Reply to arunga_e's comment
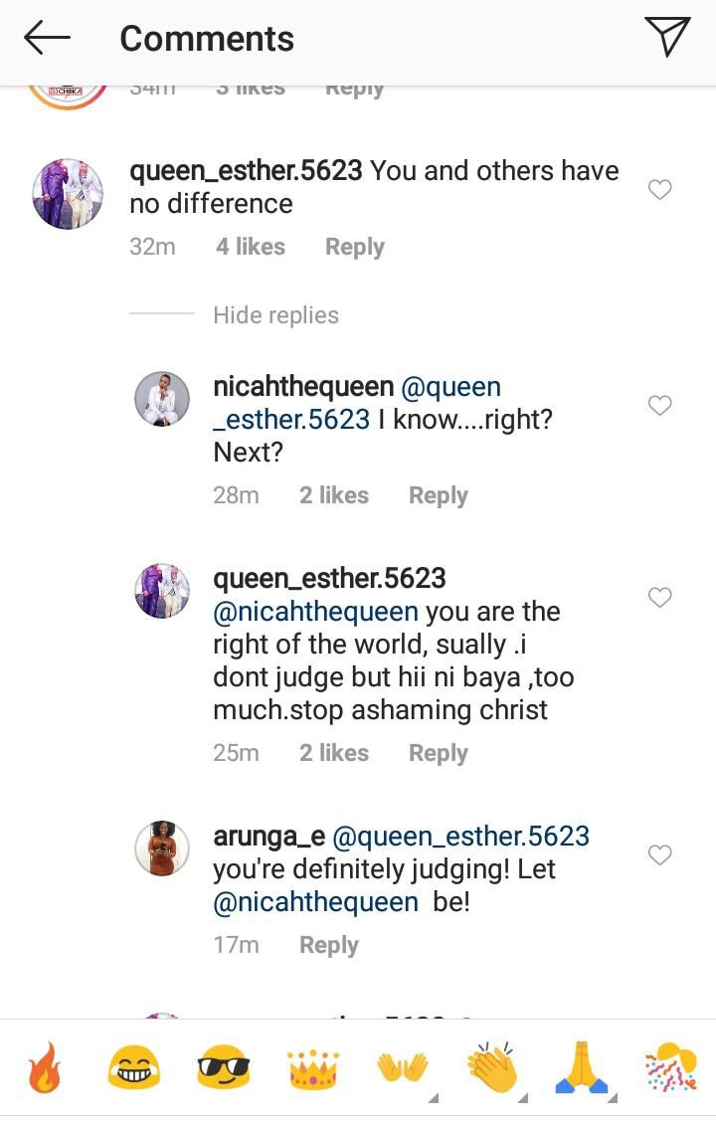This screenshot has height=1125, width=716. [329, 944]
